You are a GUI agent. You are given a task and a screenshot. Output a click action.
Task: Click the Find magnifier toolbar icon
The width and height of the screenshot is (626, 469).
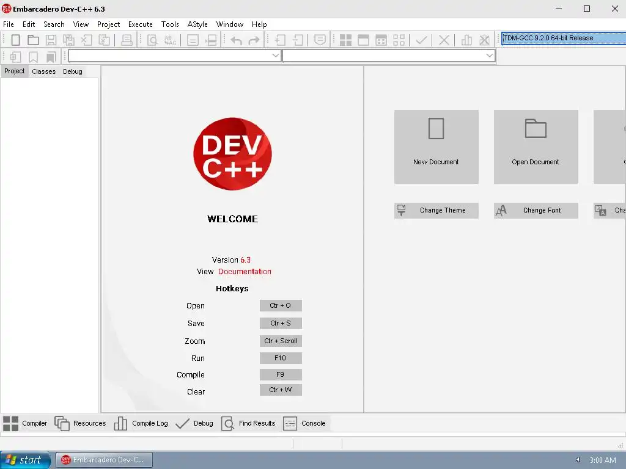pyautogui.click(x=152, y=40)
